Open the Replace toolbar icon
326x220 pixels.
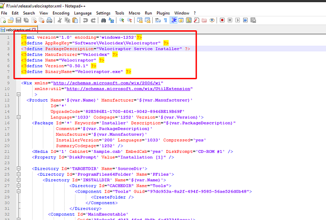111,21
